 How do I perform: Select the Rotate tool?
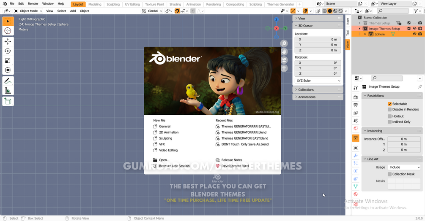(x=8, y=51)
